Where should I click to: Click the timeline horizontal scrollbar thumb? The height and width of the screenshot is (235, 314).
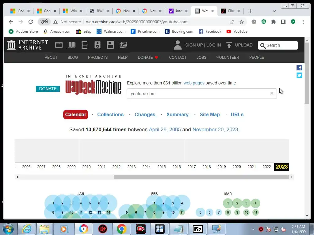(x=201, y=177)
